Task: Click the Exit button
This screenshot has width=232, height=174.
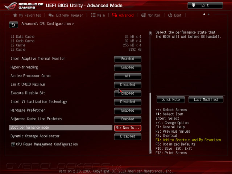Action: [x=205, y=5]
